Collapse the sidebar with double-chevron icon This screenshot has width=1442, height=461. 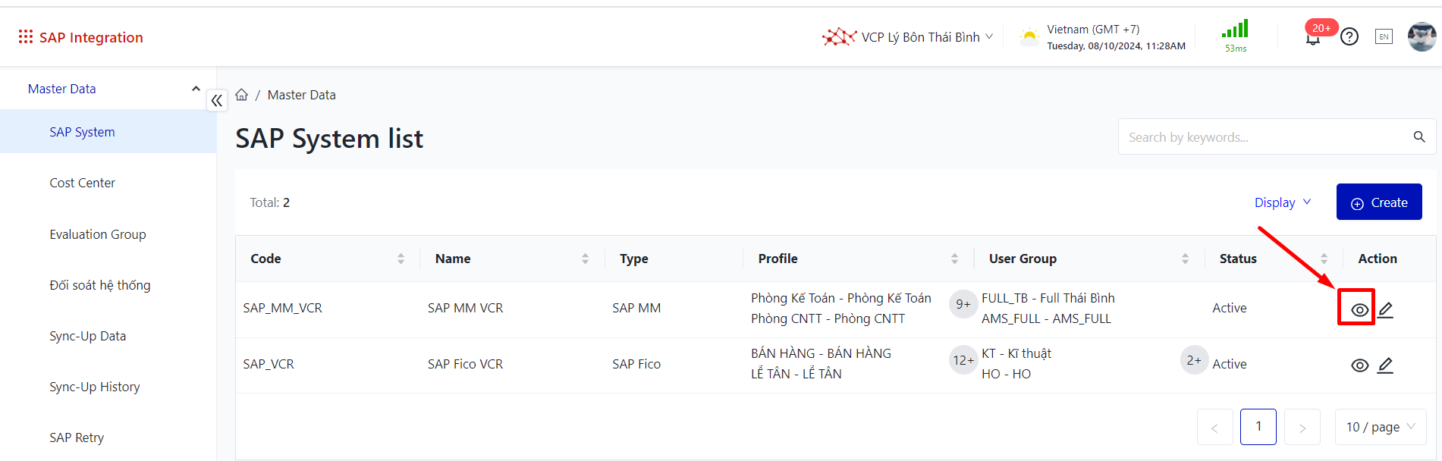pos(217,100)
